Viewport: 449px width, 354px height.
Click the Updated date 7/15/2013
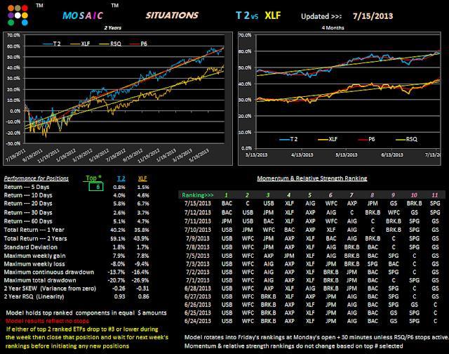coord(373,16)
